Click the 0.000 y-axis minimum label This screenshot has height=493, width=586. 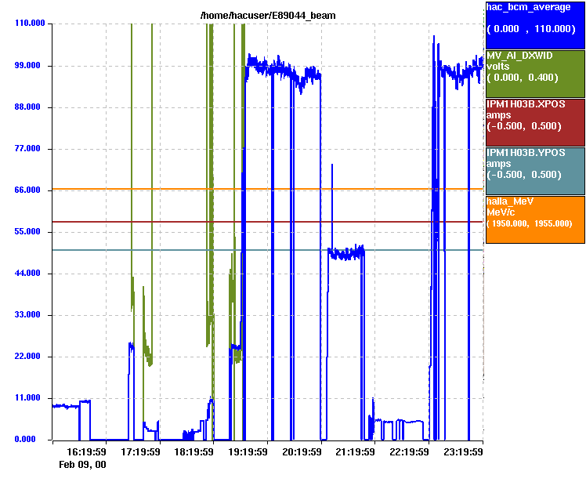pyautogui.click(x=33, y=440)
